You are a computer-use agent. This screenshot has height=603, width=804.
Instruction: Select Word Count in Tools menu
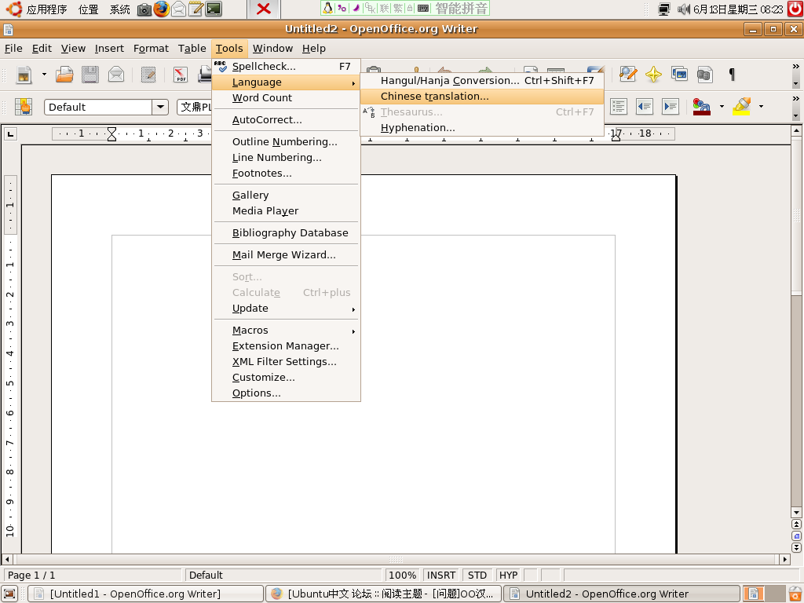coord(286,97)
